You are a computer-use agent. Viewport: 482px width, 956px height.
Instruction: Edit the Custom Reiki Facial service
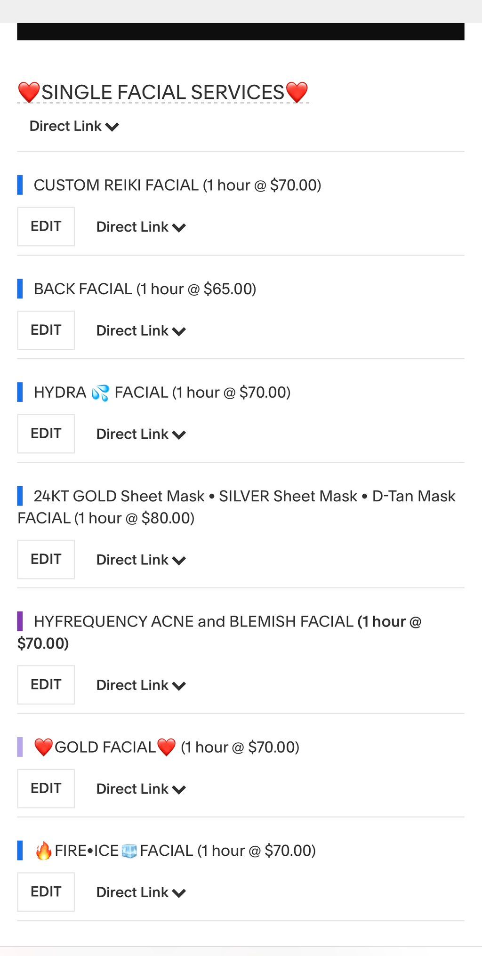point(46,226)
